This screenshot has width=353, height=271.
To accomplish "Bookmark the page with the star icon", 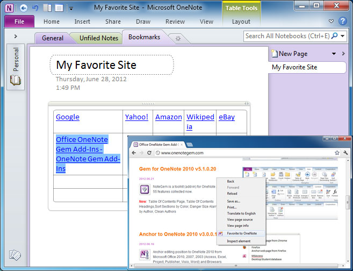I will [x=337, y=153].
